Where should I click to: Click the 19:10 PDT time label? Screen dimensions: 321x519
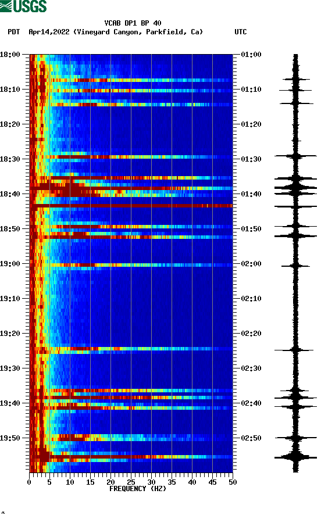tap(10, 299)
